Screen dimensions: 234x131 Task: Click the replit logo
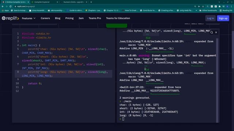[11, 18]
